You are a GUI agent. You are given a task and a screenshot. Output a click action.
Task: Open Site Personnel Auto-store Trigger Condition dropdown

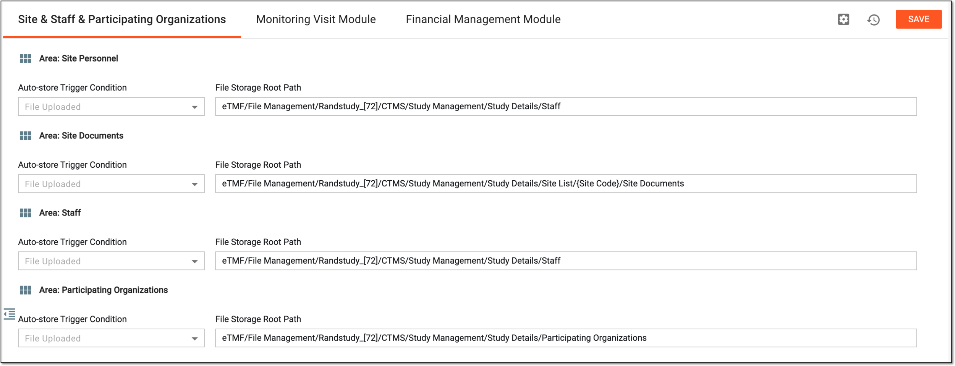coord(111,107)
